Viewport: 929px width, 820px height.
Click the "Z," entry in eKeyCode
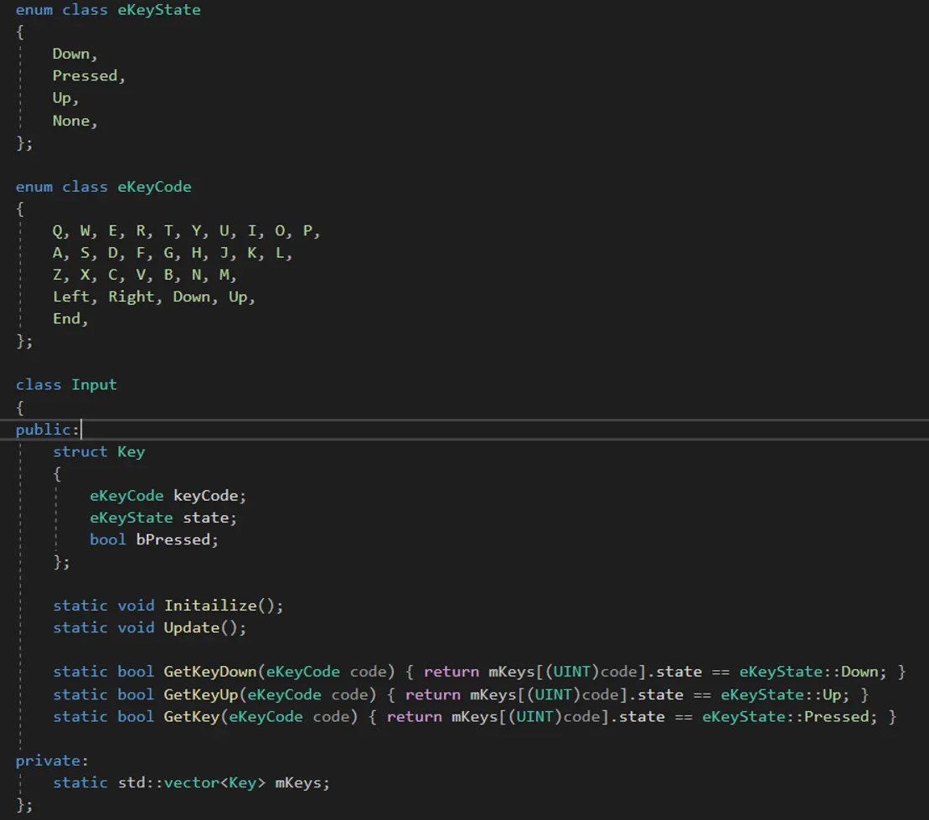pyautogui.click(x=60, y=275)
